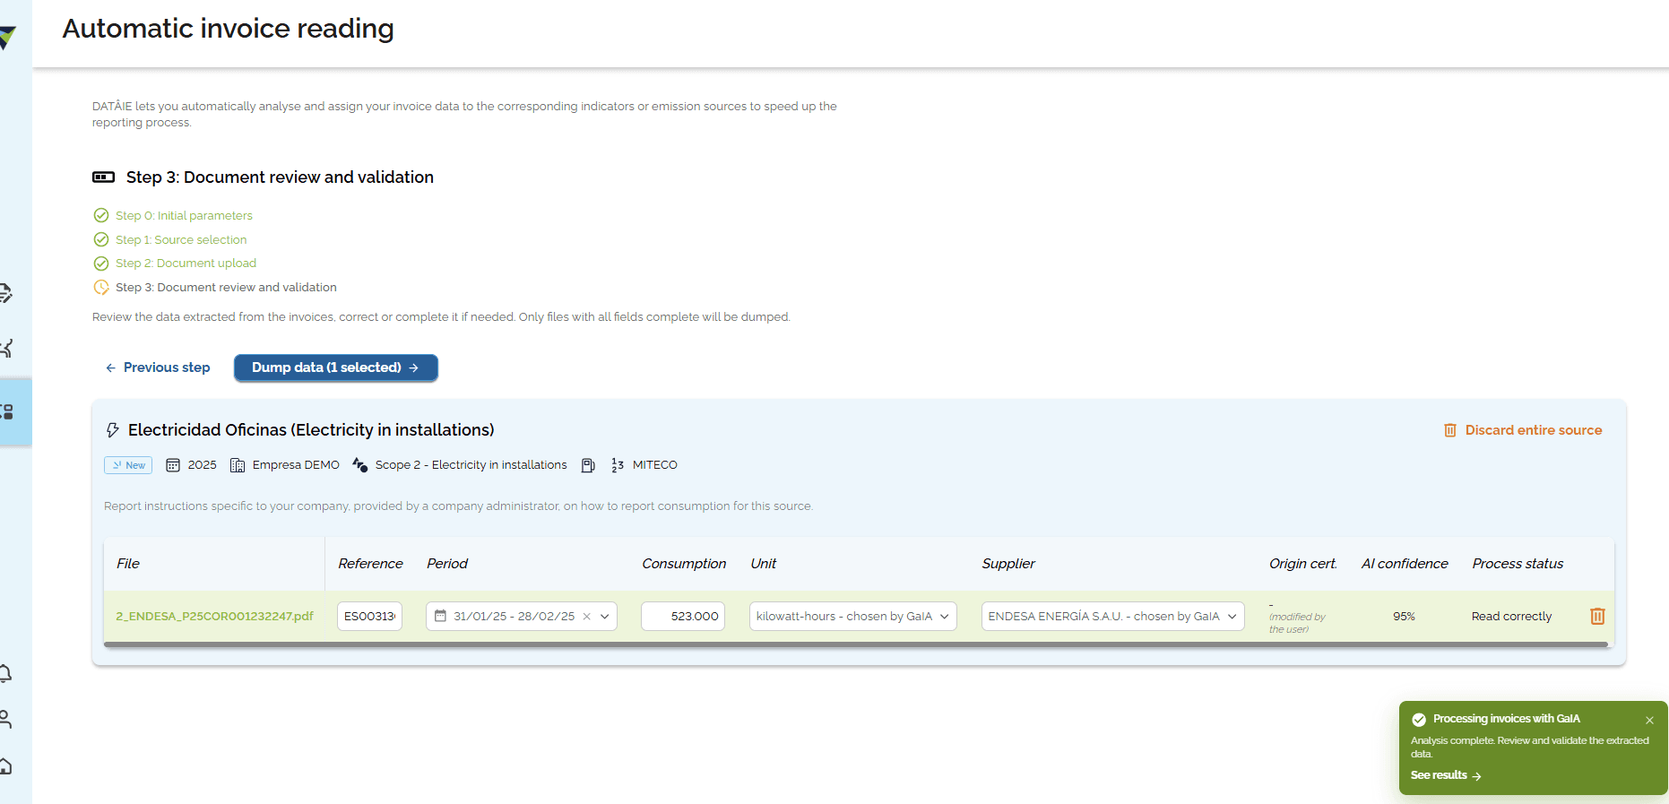Click the fuel pump icon in source details
Screen dimensions: 1669x804
click(x=588, y=465)
